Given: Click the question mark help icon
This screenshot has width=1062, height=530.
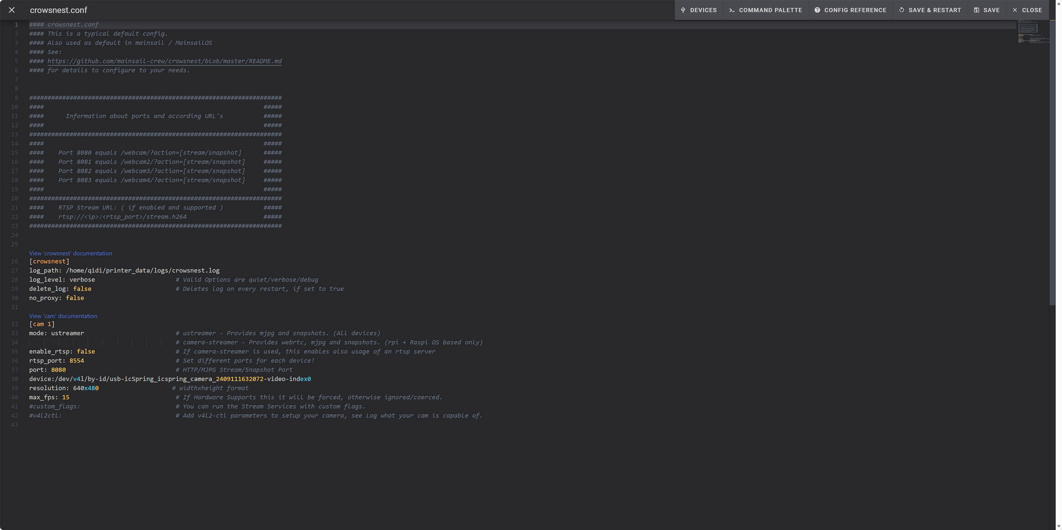Looking at the screenshot, I should pos(817,10).
